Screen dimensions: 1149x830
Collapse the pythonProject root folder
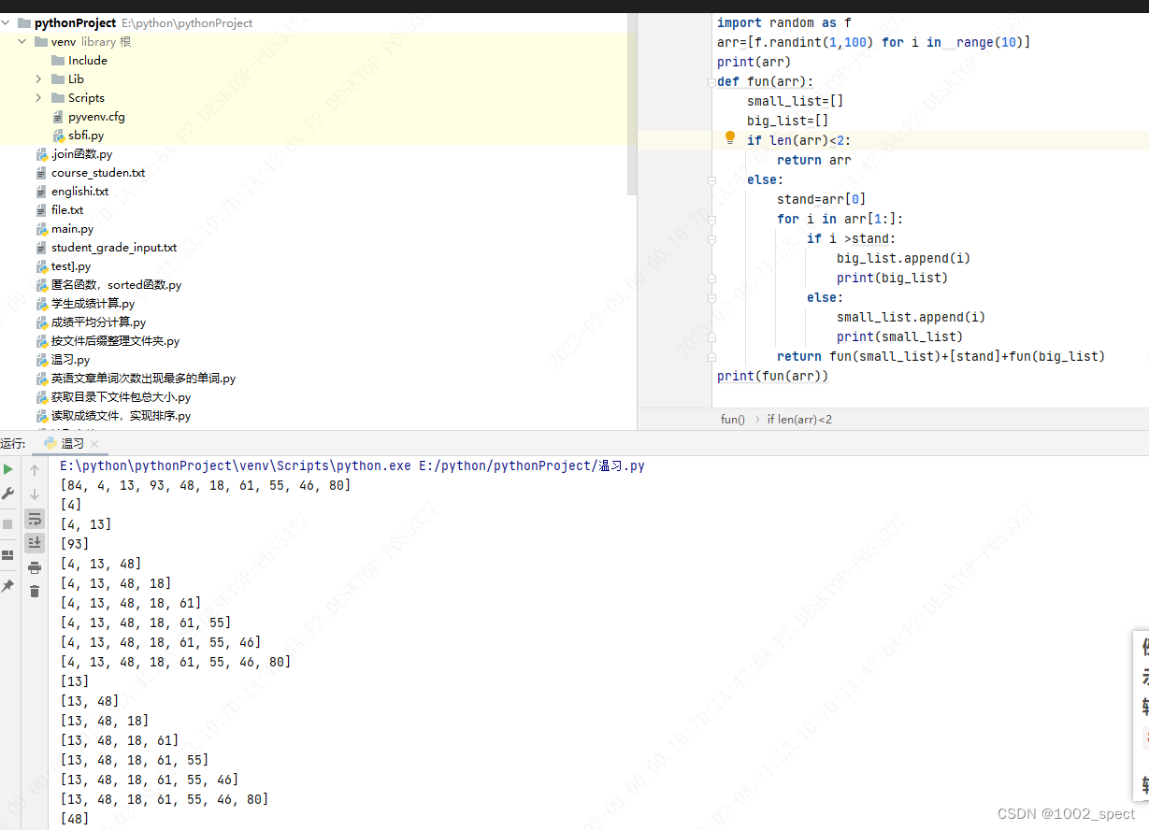point(7,22)
